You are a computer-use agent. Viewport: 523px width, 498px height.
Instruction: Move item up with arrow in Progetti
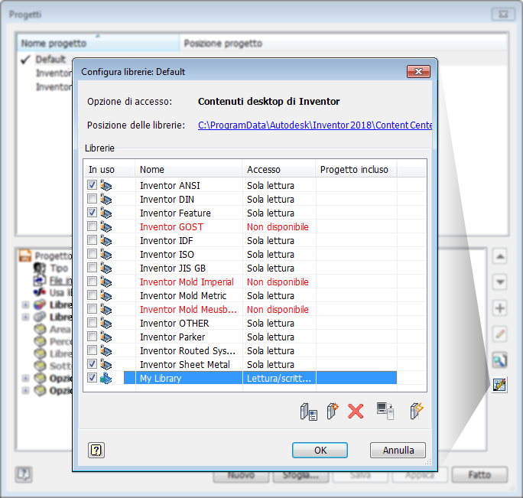click(499, 256)
